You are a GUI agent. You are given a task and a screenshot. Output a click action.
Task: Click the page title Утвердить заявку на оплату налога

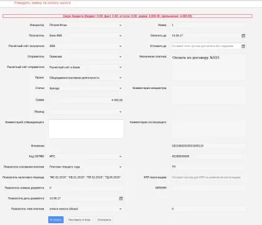coord(42,3)
